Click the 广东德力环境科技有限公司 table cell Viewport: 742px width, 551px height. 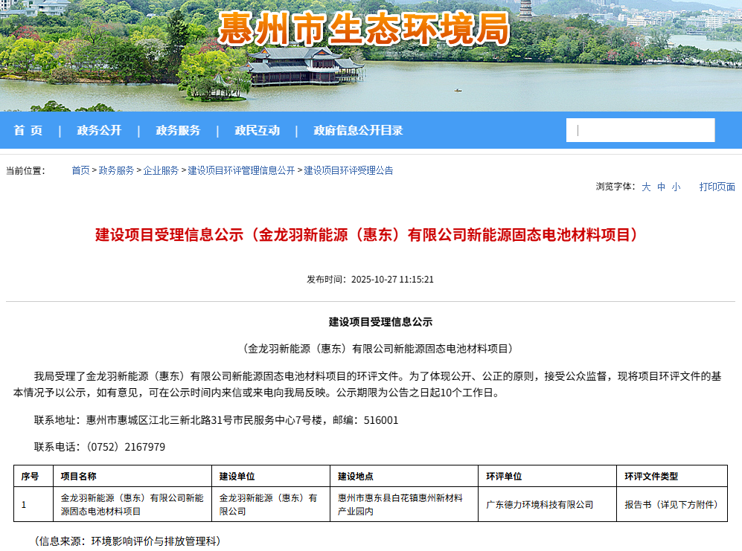point(540,505)
